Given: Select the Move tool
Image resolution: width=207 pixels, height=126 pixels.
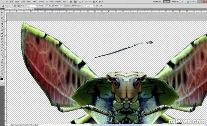Looking at the screenshot, I should click(2, 12).
